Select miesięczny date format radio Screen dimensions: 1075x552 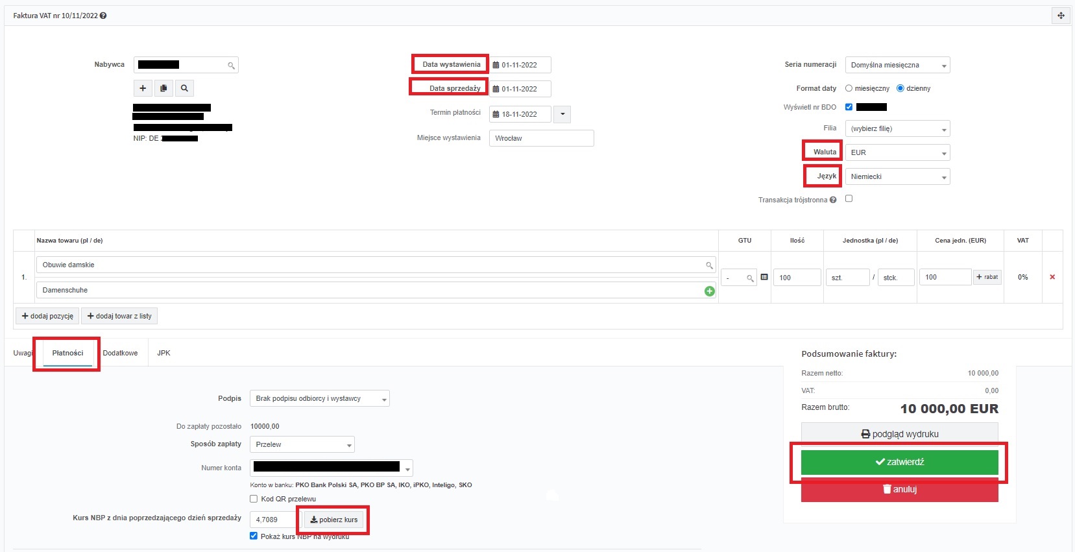[x=849, y=88]
